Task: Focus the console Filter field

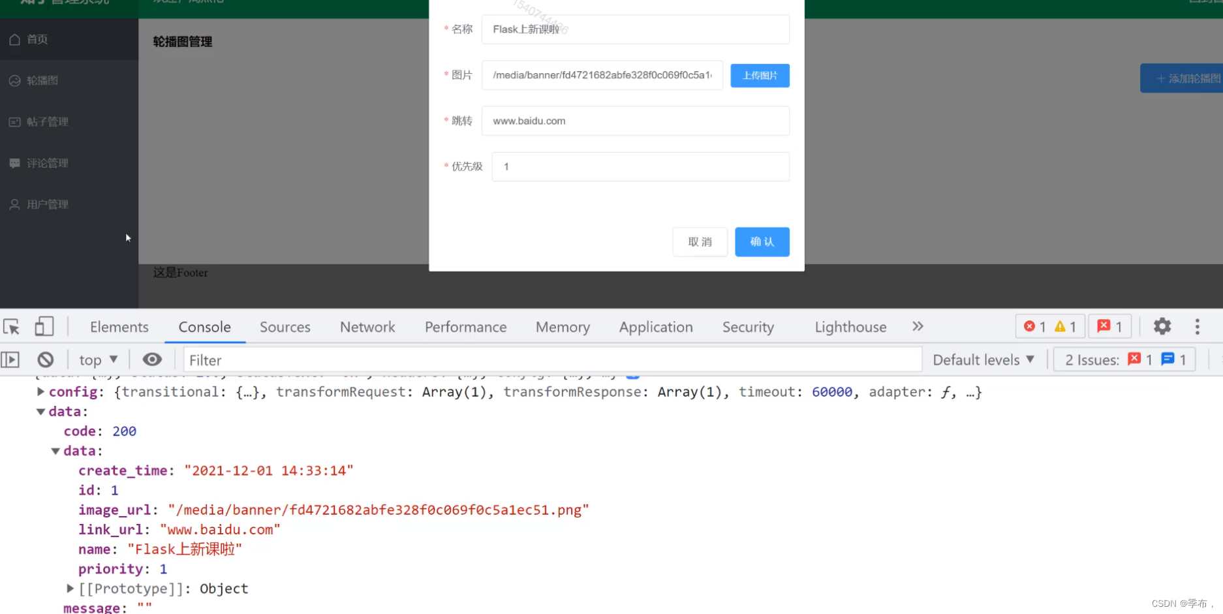Action: 552,360
